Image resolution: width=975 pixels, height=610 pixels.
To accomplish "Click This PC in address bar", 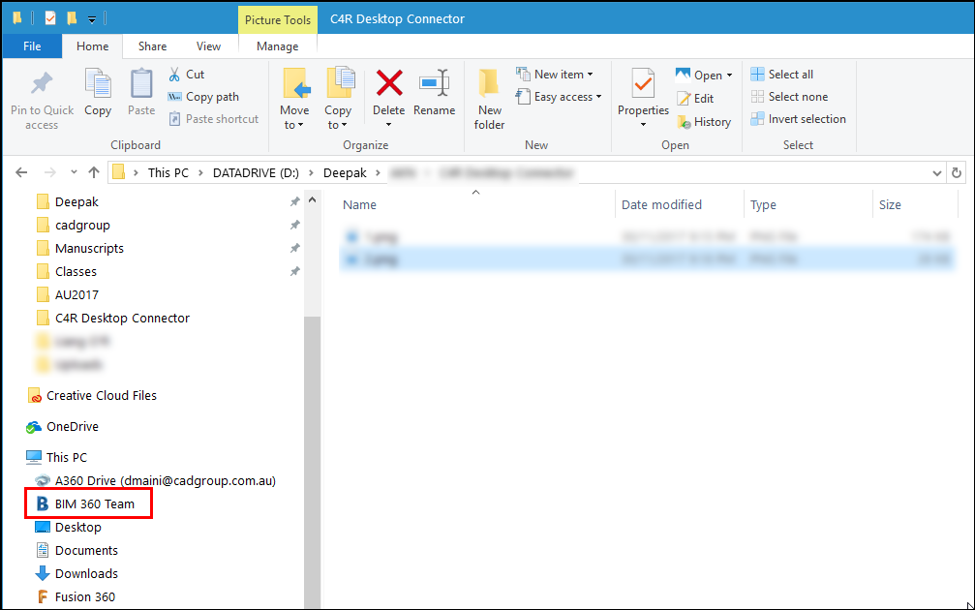I will [168, 173].
